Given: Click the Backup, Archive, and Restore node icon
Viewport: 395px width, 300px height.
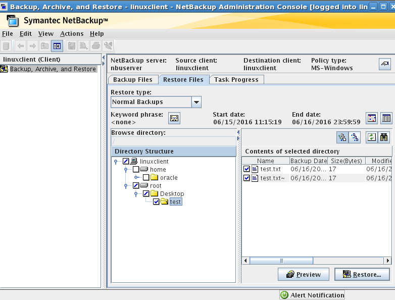Looking at the screenshot, I should pos(4,69).
